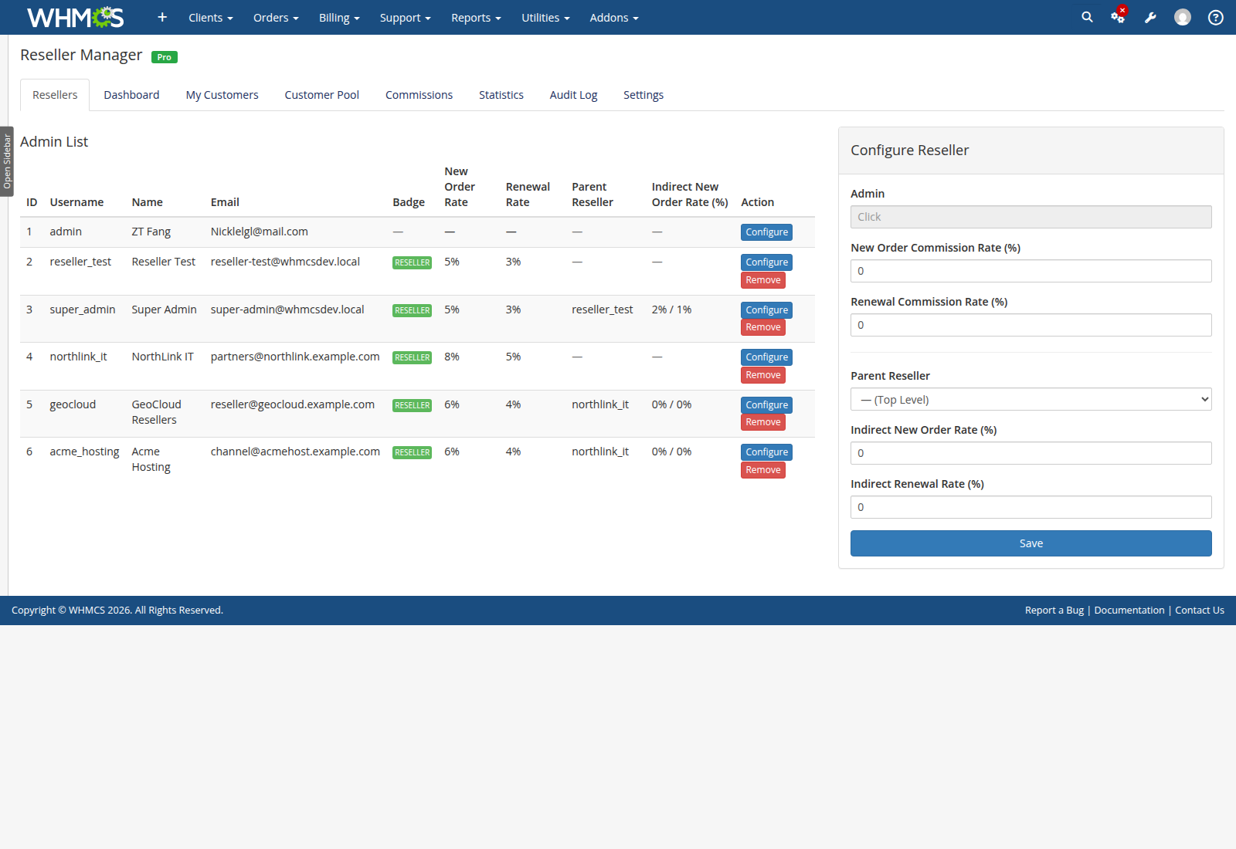Configure geocloud reseller
1236x849 pixels.
click(766, 405)
